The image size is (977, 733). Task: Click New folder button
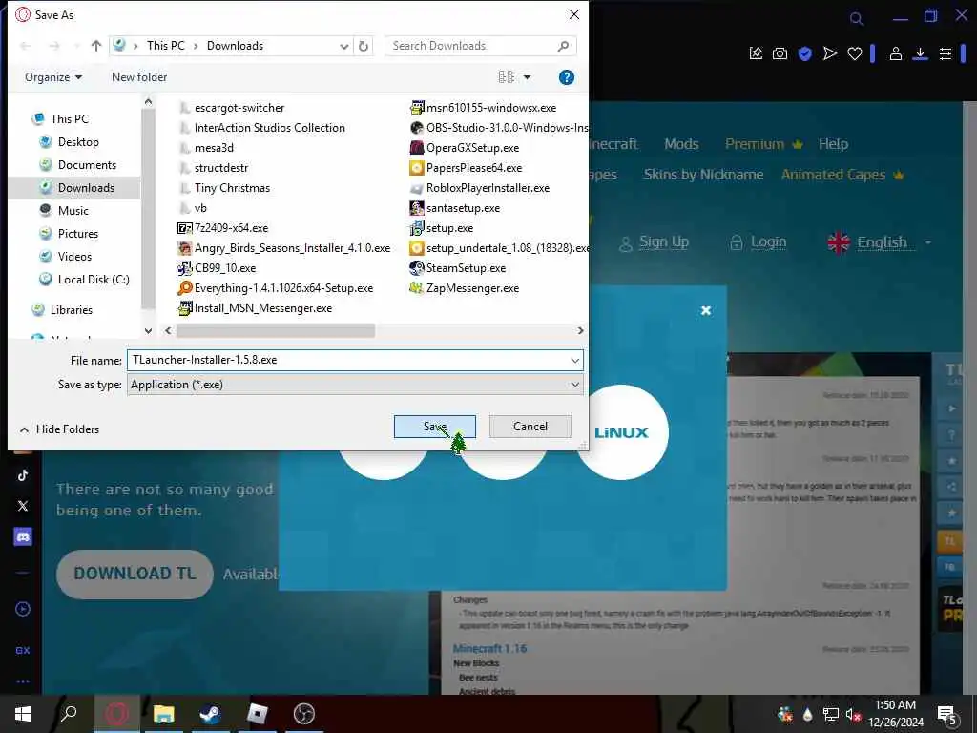click(139, 77)
